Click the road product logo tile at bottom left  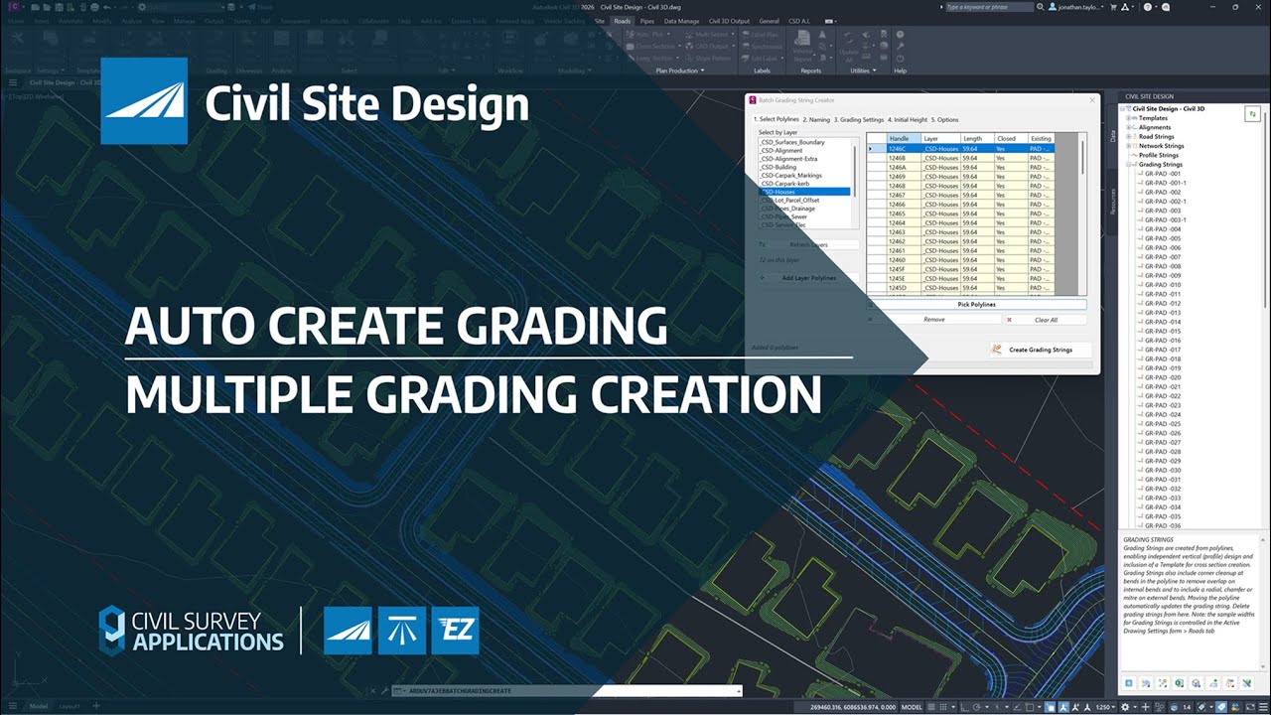click(x=349, y=631)
